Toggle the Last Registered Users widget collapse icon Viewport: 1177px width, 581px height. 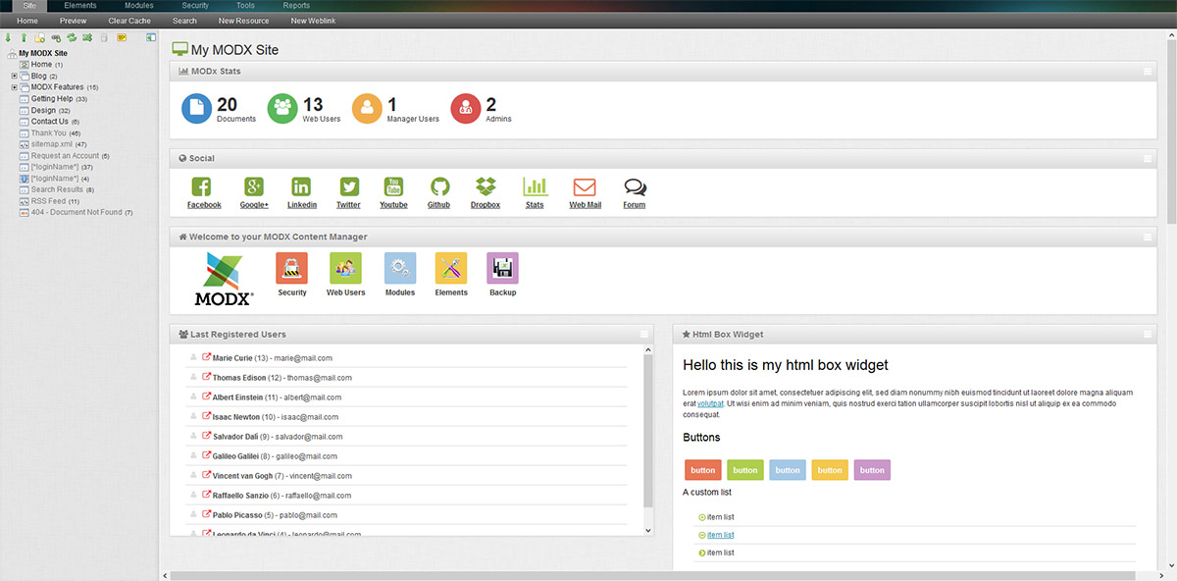[x=644, y=335]
